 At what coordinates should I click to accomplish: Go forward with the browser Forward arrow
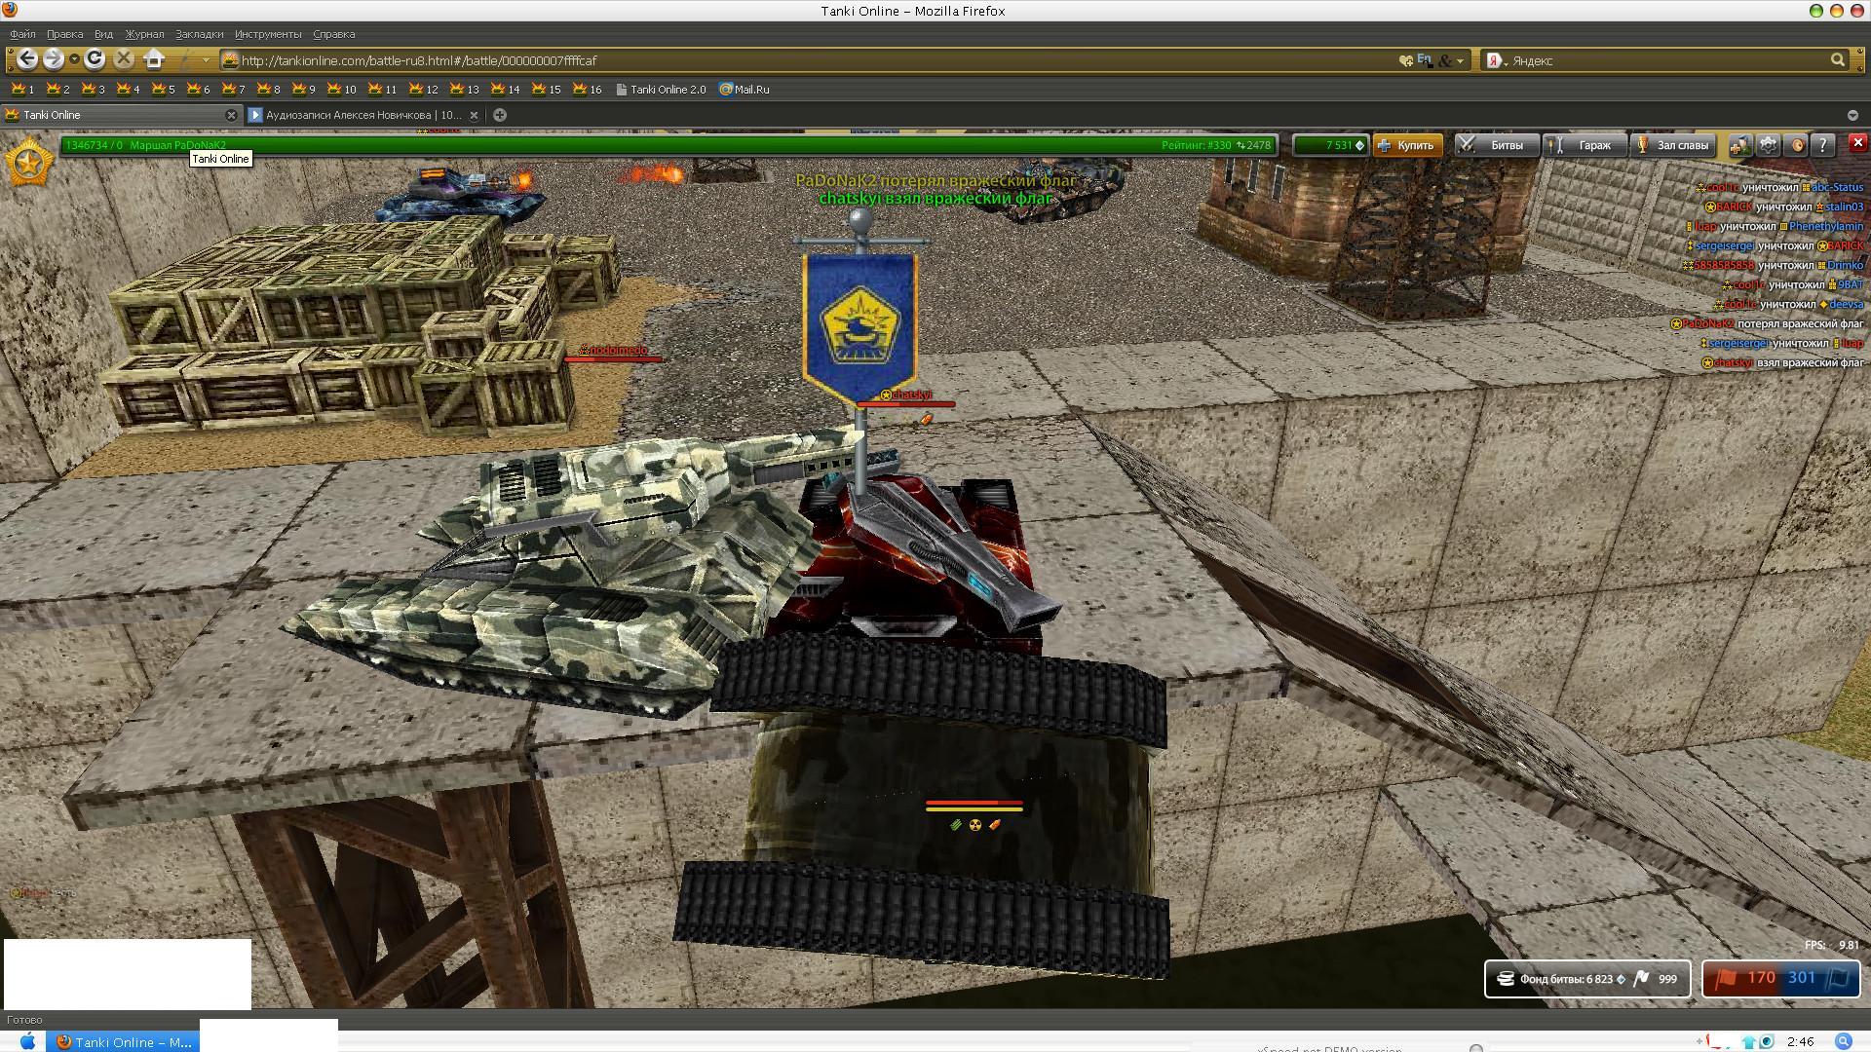(x=54, y=59)
